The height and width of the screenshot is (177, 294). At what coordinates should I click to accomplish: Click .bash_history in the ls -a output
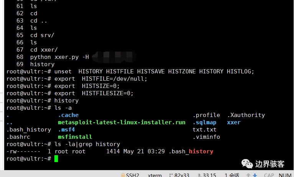click(28, 130)
